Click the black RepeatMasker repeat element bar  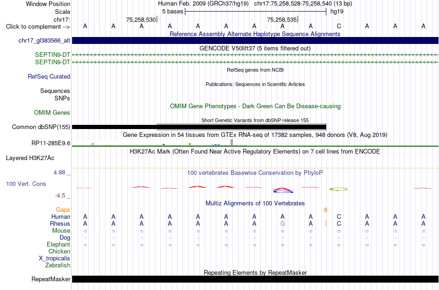[x=255, y=279]
